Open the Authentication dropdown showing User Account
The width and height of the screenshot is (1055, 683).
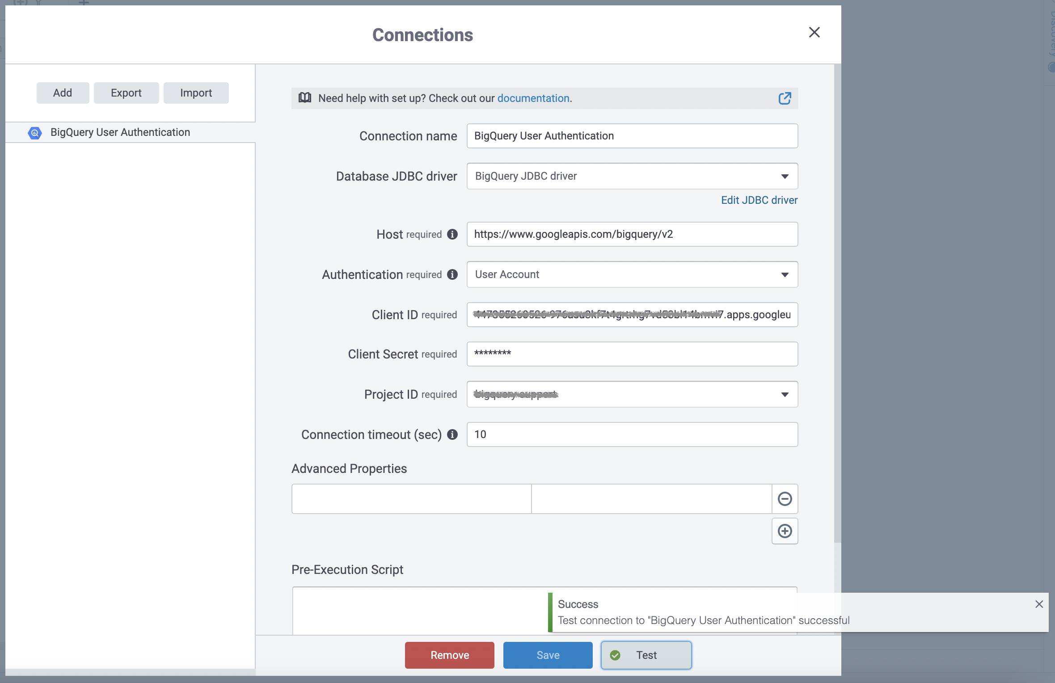click(x=632, y=274)
